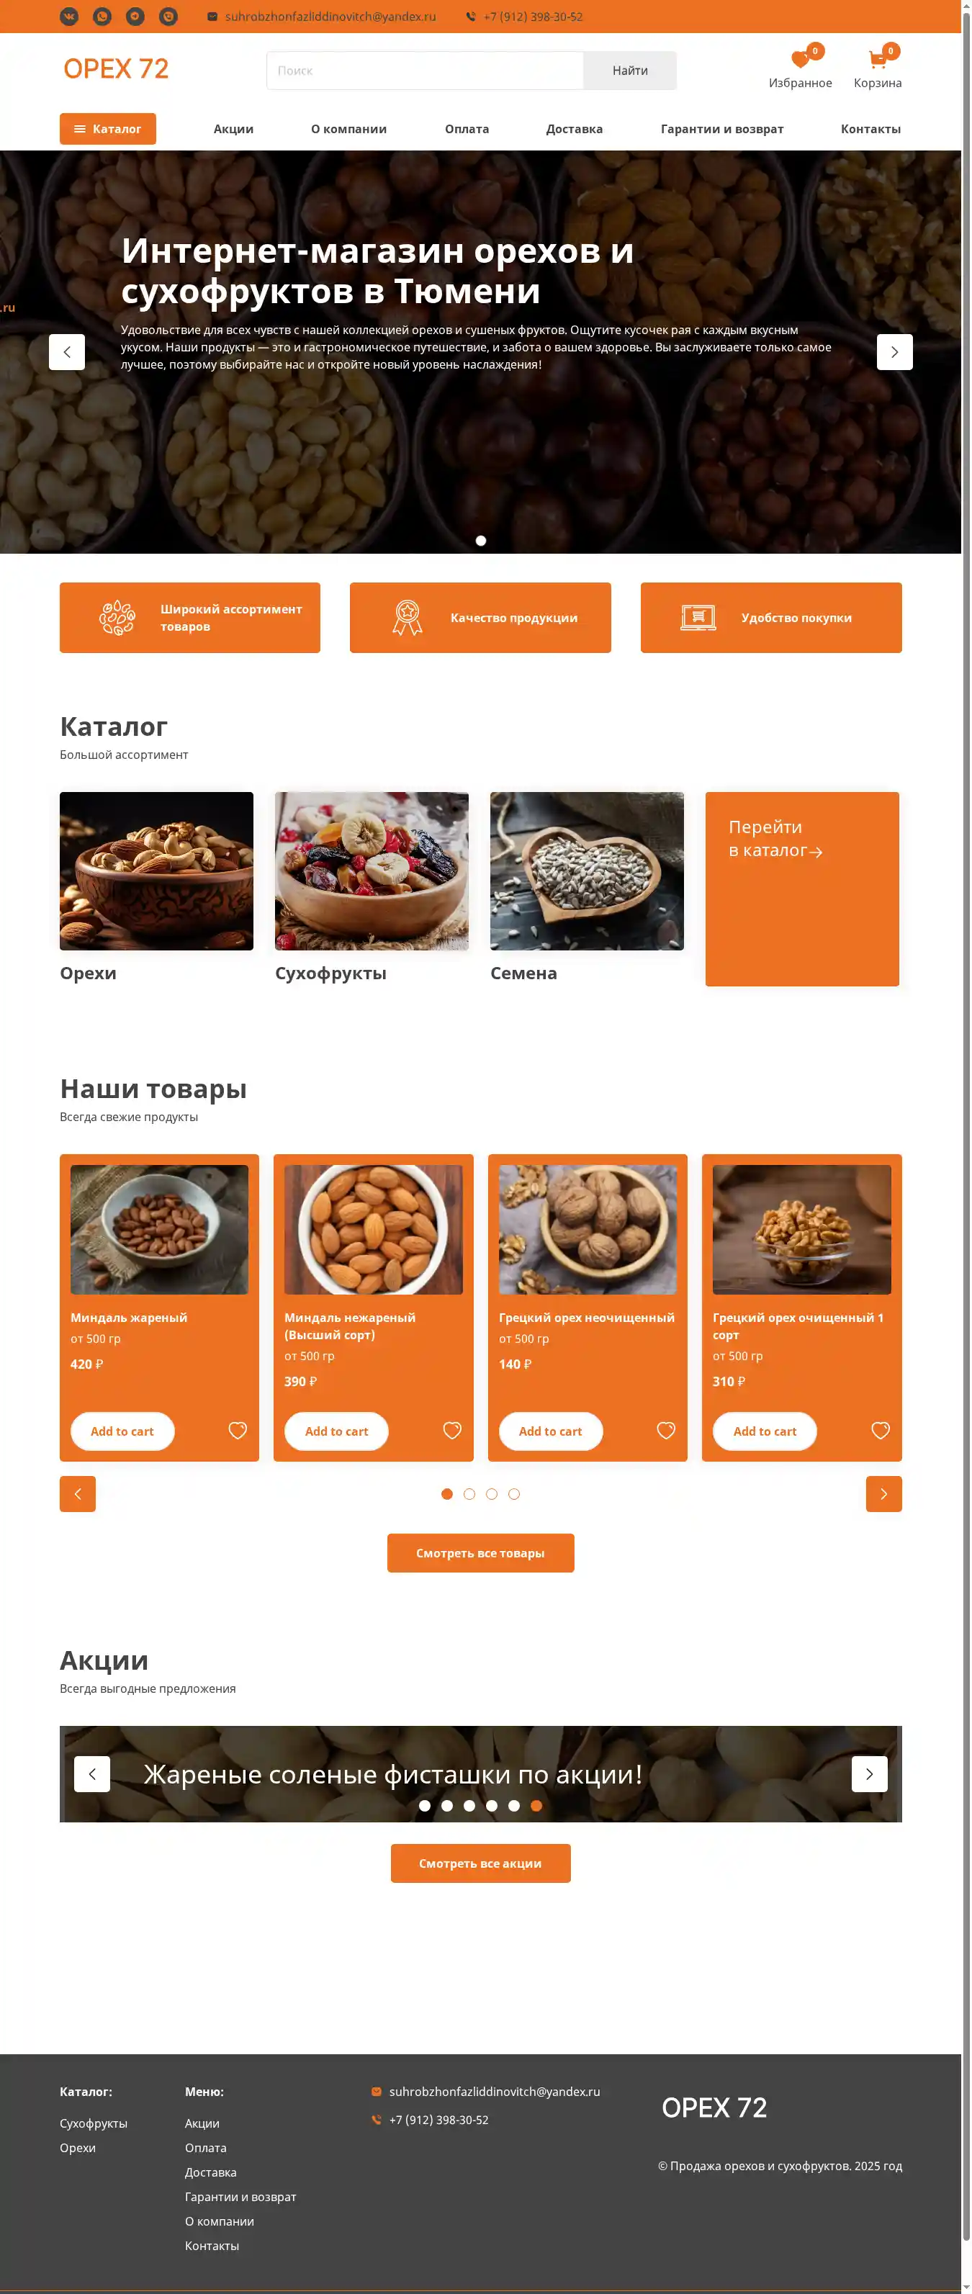Favorite Грецкий орех очищенный 1 сорт

click(881, 1430)
